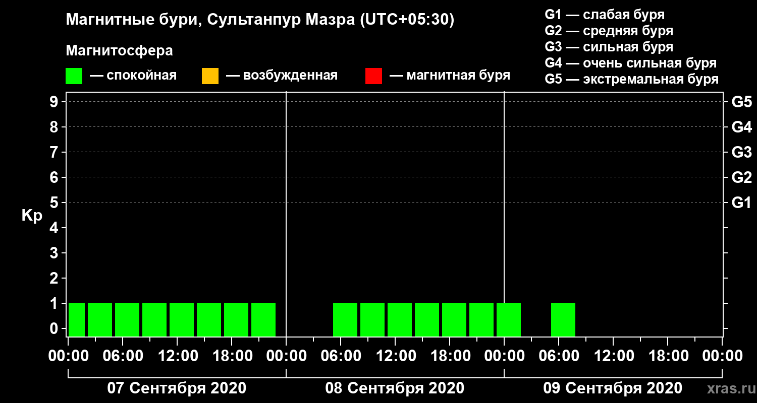Click the Kp axis value 4

(x=55, y=228)
